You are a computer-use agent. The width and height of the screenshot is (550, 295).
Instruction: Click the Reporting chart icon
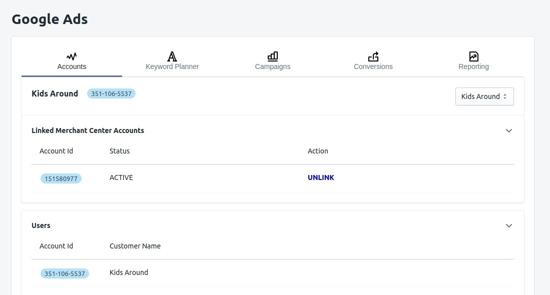tap(473, 56)
